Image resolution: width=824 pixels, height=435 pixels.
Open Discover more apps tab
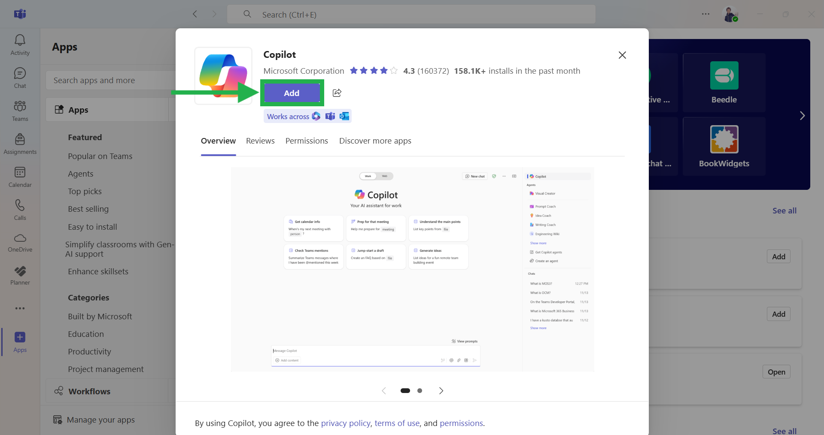click(x=375, y=141)
